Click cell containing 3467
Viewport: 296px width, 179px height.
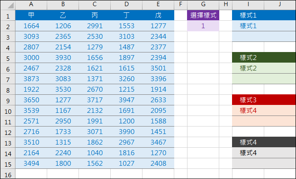[x=158, y=142]
